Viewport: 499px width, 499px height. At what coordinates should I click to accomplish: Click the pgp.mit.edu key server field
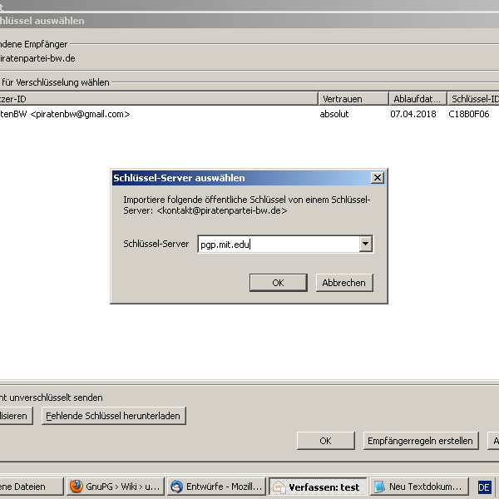click(277, 245)
